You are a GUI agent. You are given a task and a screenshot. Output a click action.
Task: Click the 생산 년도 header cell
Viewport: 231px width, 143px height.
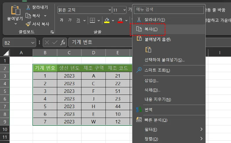point(69,68)
